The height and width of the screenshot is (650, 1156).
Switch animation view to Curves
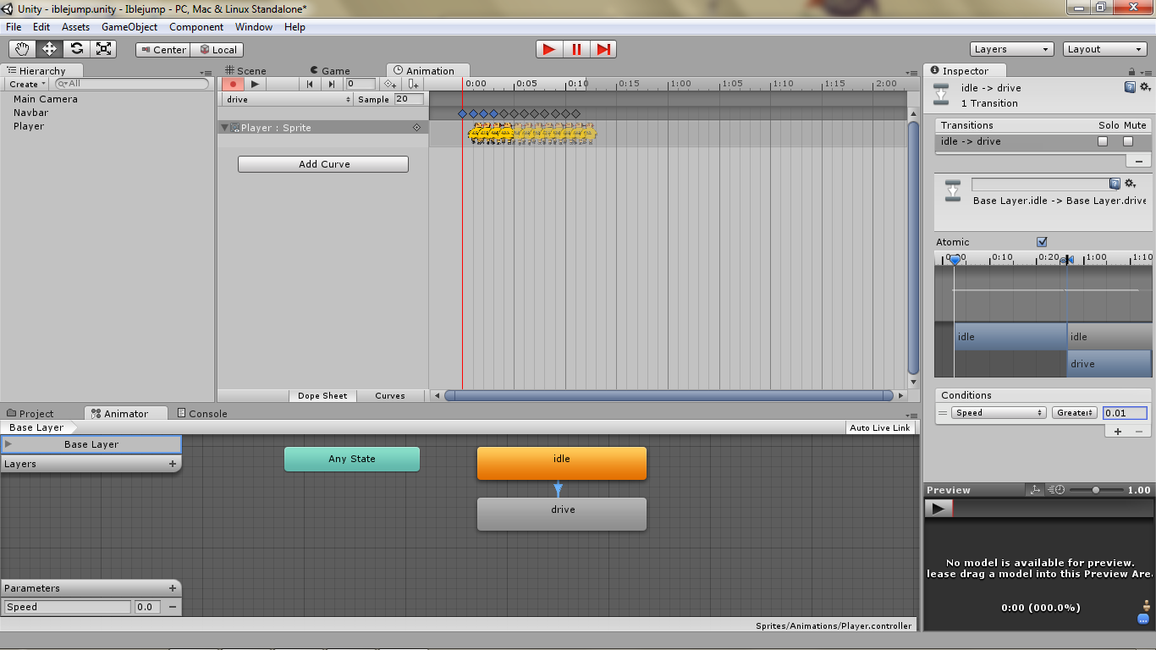390,395
